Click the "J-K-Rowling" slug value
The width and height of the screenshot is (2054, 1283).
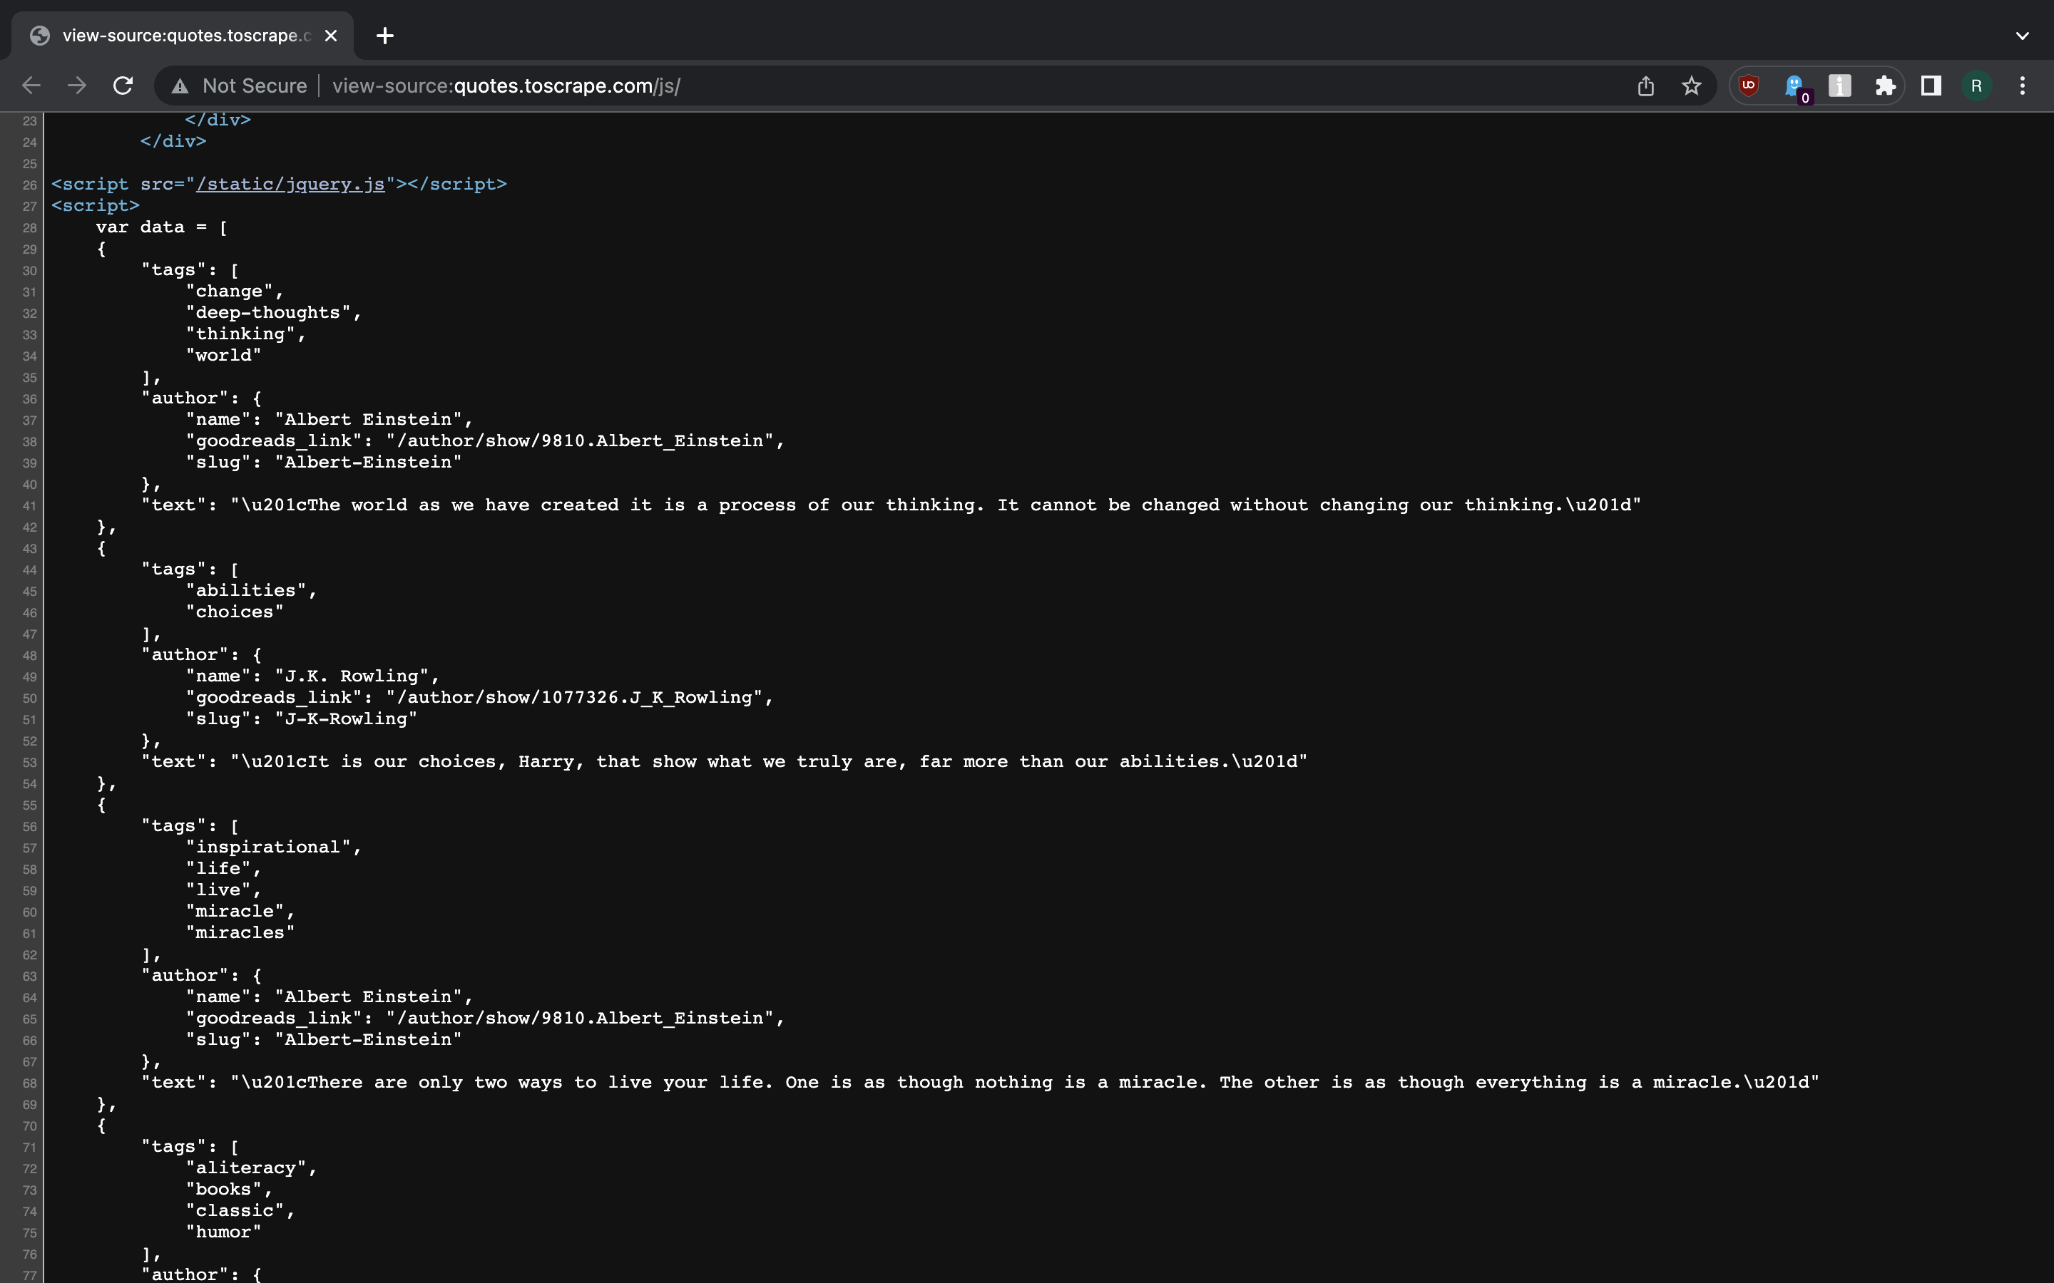tap(347, 718)
